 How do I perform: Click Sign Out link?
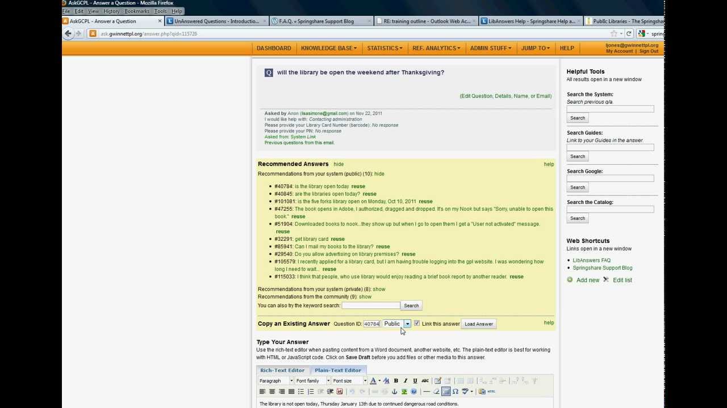649,51
